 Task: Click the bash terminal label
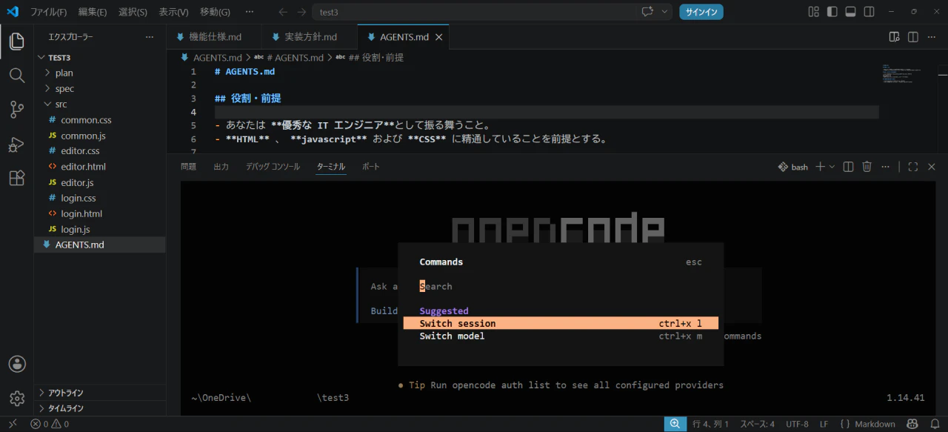[x=793, y=167]
